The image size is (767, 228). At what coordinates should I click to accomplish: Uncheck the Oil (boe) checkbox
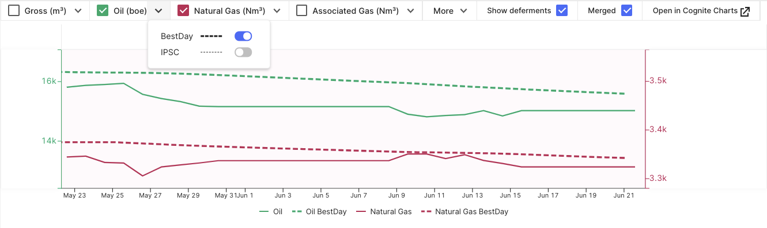103,11
